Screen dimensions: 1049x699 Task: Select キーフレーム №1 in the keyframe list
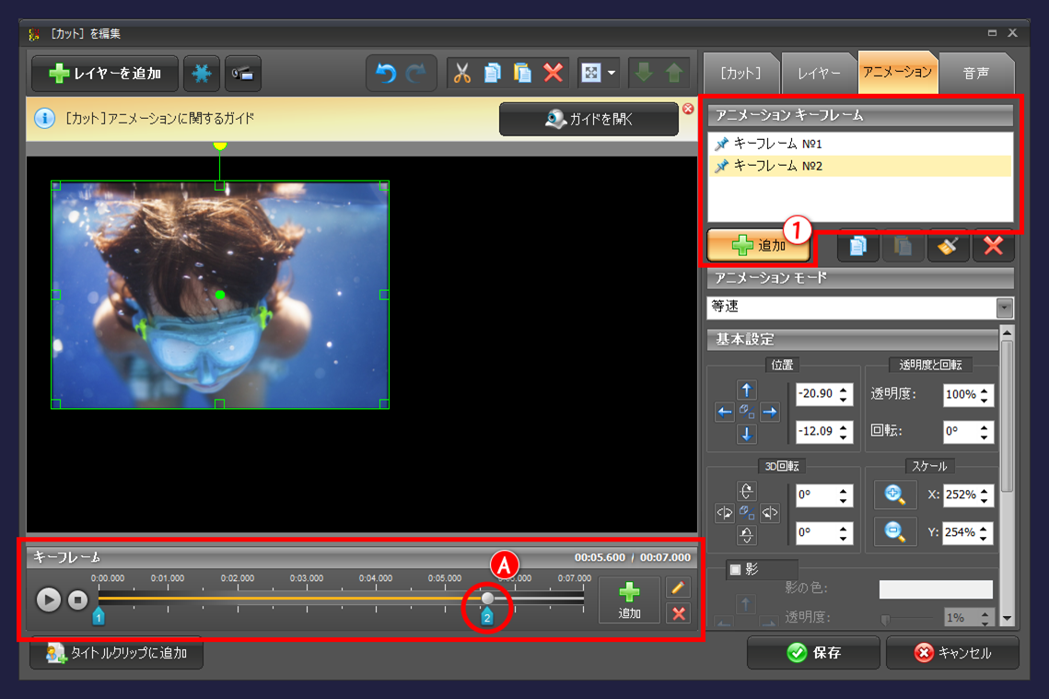(x=777, y=144)
